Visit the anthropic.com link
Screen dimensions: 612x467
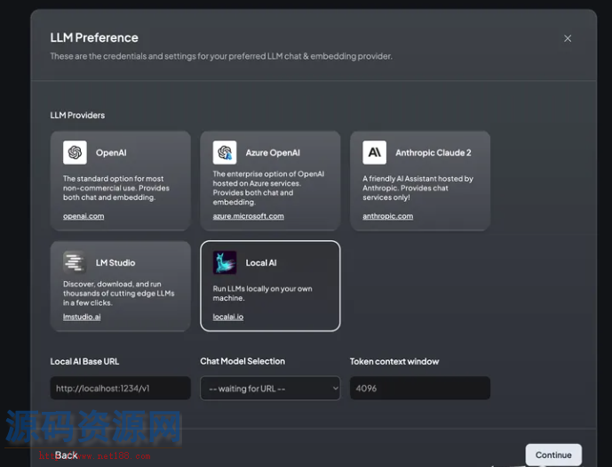387,216
